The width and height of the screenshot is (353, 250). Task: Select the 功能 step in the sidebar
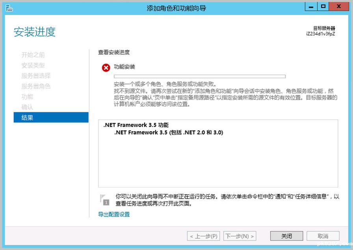click(x=27, y=97)
